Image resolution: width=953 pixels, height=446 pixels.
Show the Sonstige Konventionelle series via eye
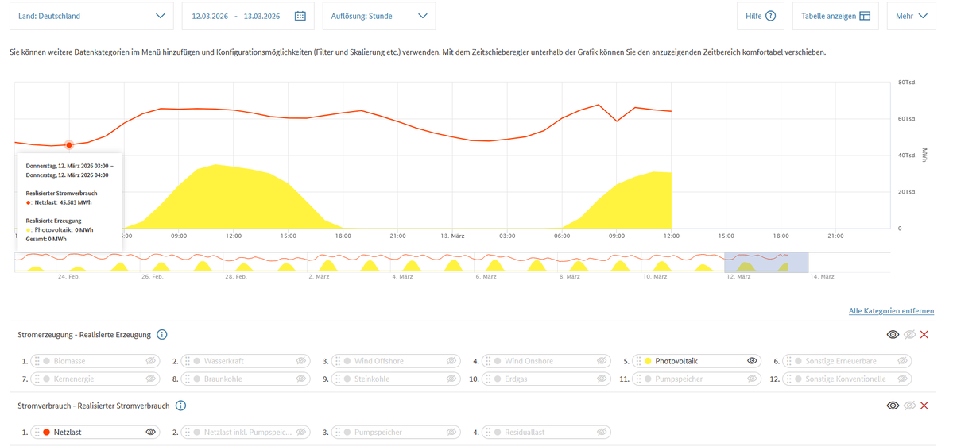903,379
